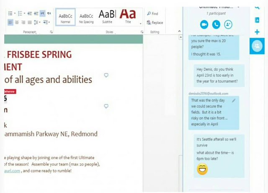Click Find in the Editing group

pyautogui.click(x=152, y=14)
